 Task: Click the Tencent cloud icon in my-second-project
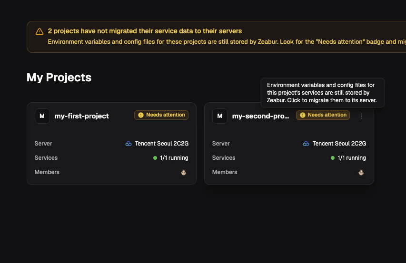(x=306, y=144)
